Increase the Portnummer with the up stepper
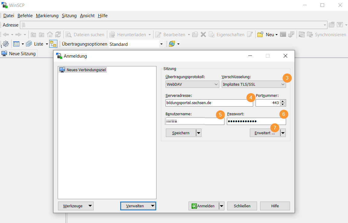 pos(283,101)
